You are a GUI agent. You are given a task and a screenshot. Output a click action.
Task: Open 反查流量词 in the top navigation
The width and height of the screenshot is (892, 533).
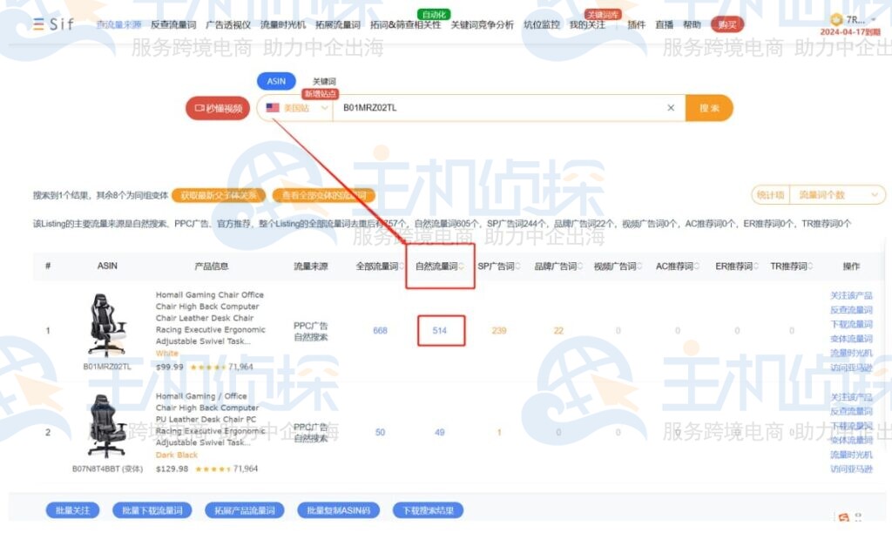coord(172,24)
